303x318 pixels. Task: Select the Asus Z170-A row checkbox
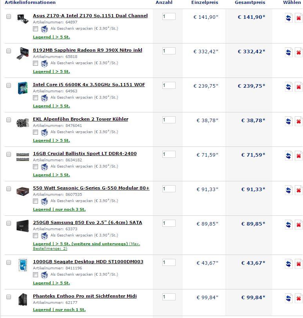pyautogui.click(x=9, y=17)
